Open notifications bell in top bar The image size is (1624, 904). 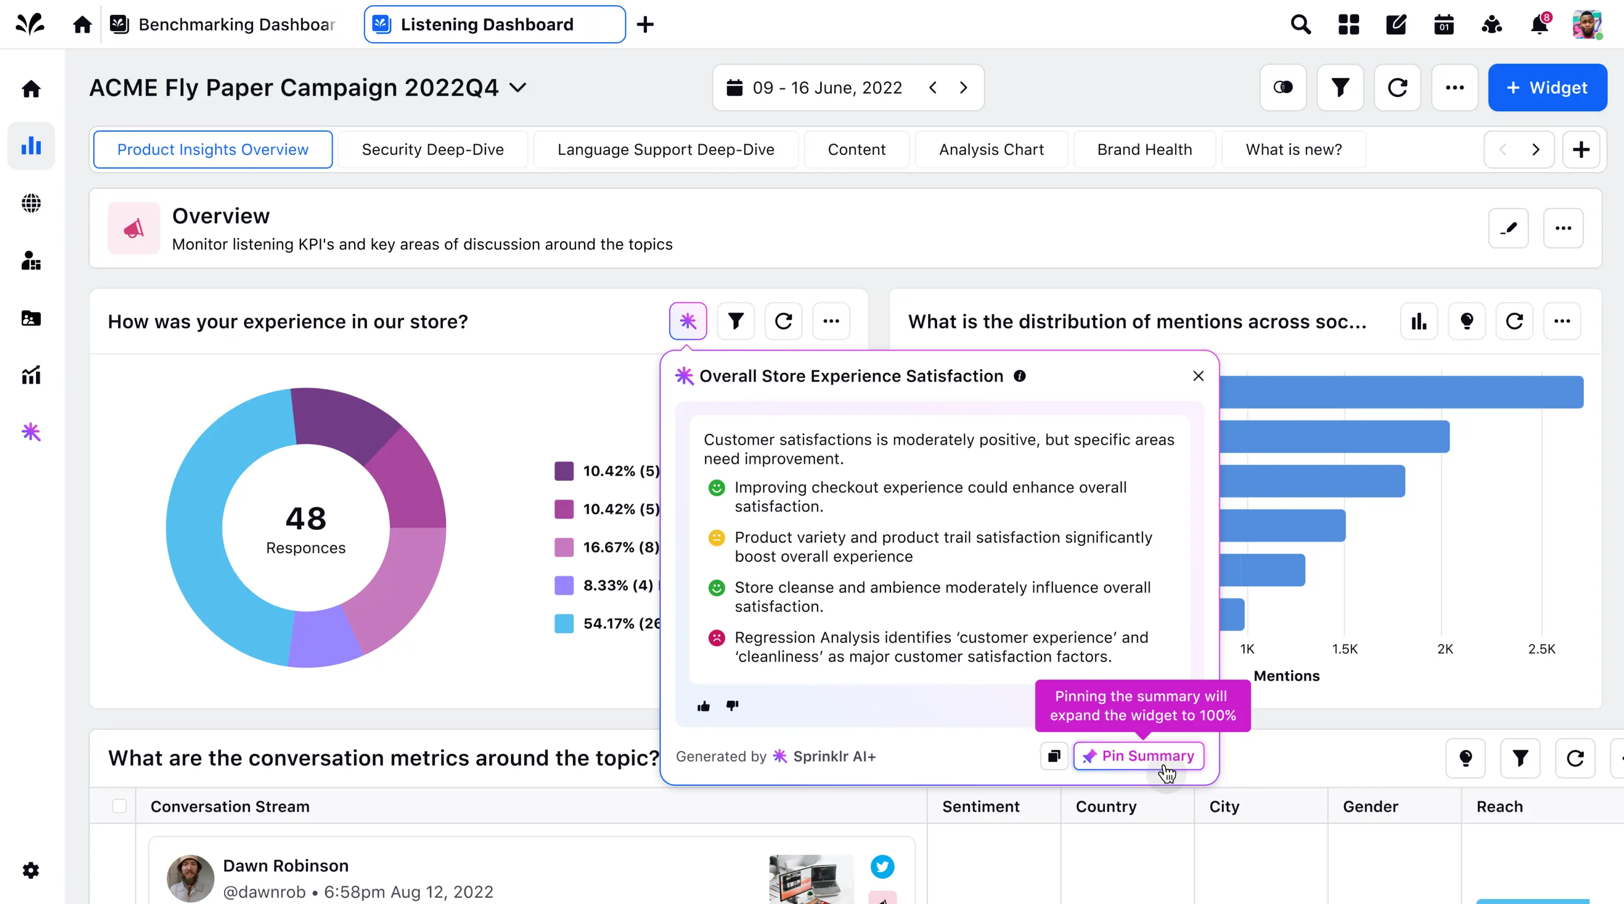(x=1539, y=25)
